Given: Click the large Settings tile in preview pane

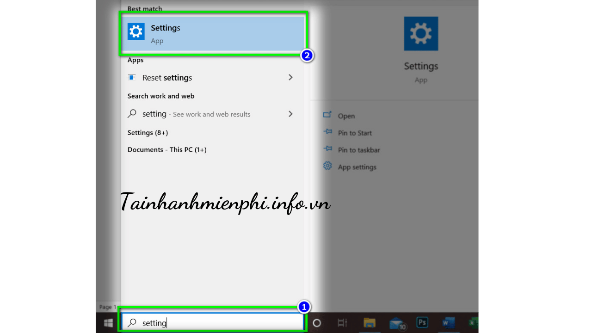Looking at the screenshot, I should tap(421, 34).
